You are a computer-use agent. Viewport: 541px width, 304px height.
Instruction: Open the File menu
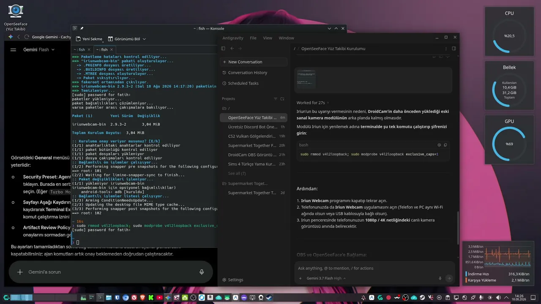[x=253, y=38]
